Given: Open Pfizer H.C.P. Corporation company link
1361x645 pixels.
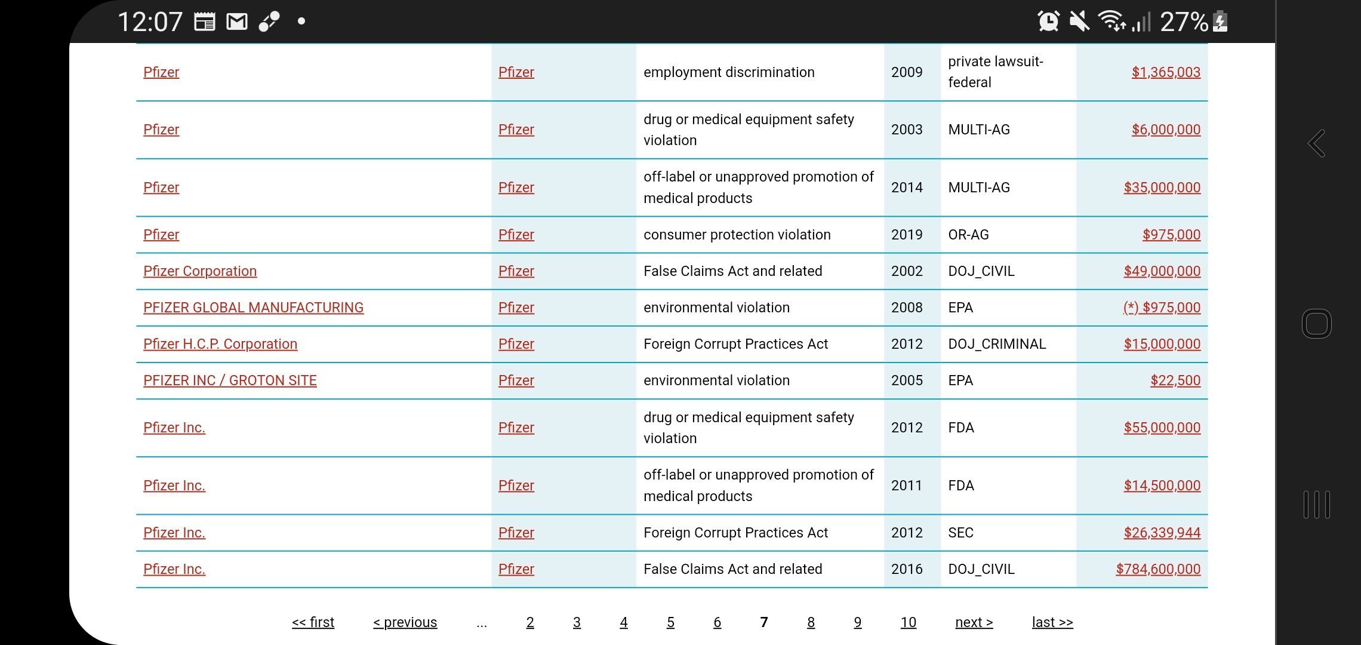Looking at the screenshot, I should [x=220, y=344].
